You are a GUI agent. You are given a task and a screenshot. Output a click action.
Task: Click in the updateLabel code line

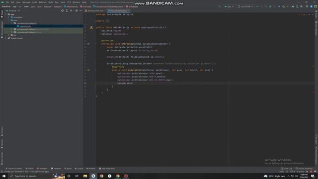click(x=125, y=83)
